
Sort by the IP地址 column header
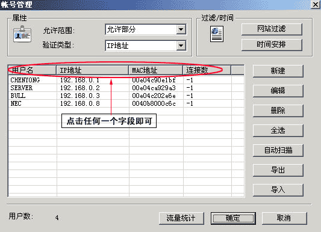[92, 70]
